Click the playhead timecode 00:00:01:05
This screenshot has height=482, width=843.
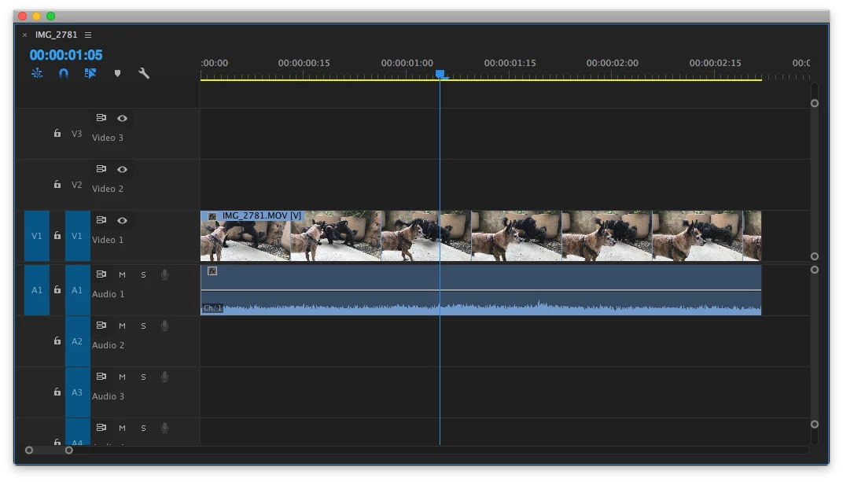65,55
